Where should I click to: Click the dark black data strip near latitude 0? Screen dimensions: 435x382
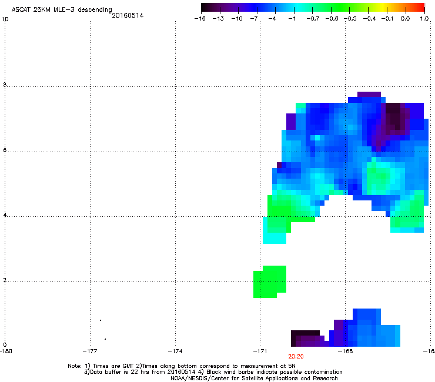(305, 333)
